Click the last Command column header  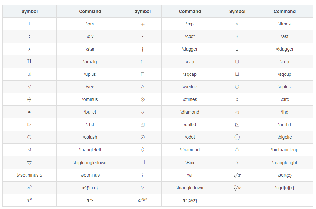[285, 12]
